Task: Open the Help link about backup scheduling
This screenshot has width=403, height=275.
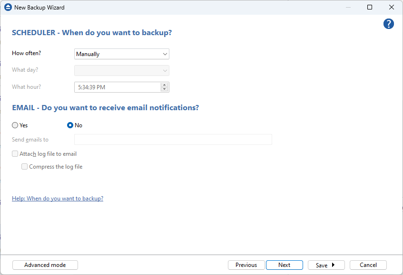Action: pyautogui.click(x=57, y=198)
